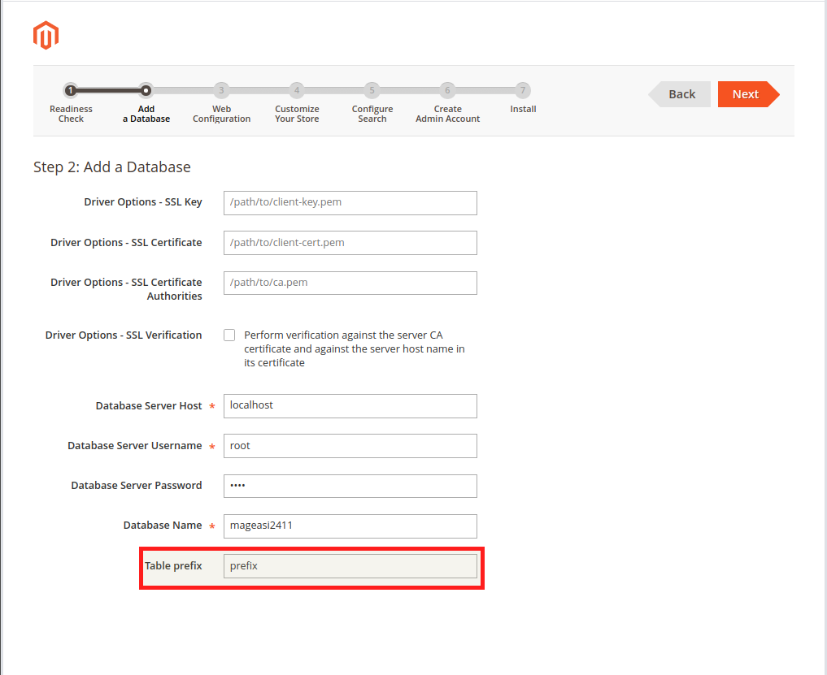This screenshot has height=675, width=827.
Task: Enable SSL verification against server CA certificate
Action: [x=229, y=335]
